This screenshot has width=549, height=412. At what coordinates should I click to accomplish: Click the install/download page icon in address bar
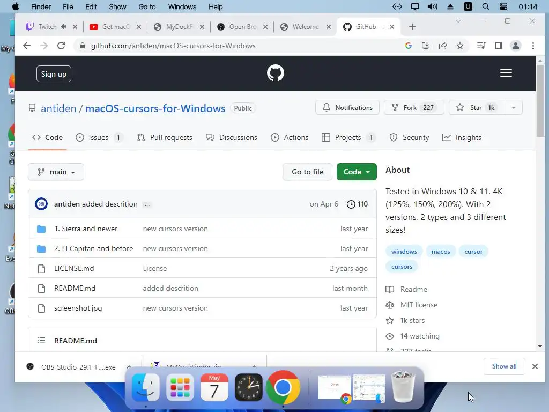pos(425,46)
